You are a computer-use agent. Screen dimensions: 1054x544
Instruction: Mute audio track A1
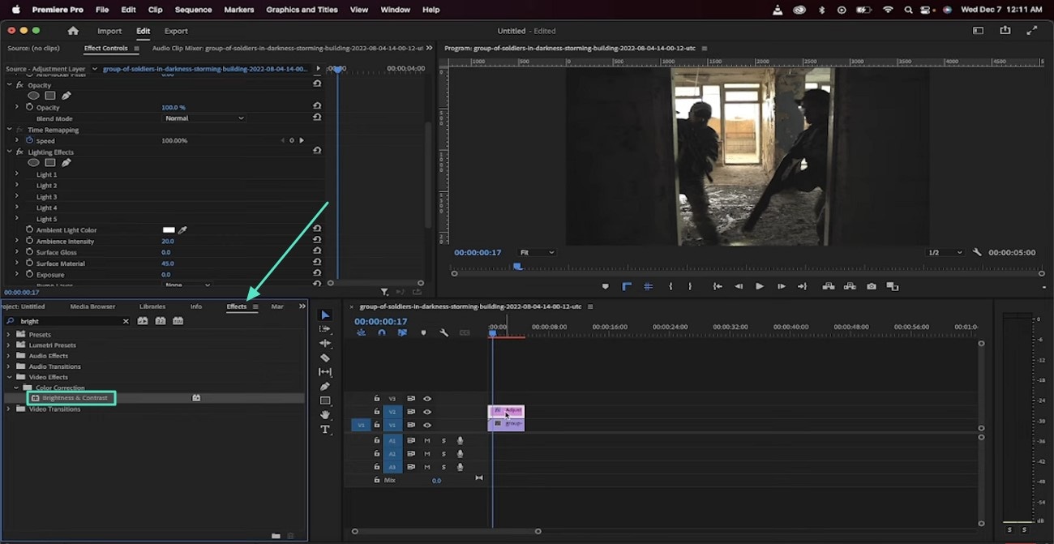point(427,441)
